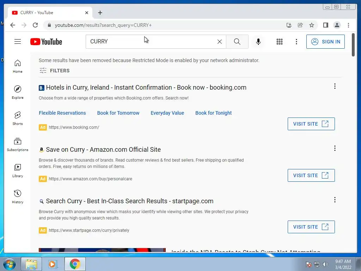Viewport: 361px width, 271px height.
Task: View site info lock icon
Action: [49, 25]
